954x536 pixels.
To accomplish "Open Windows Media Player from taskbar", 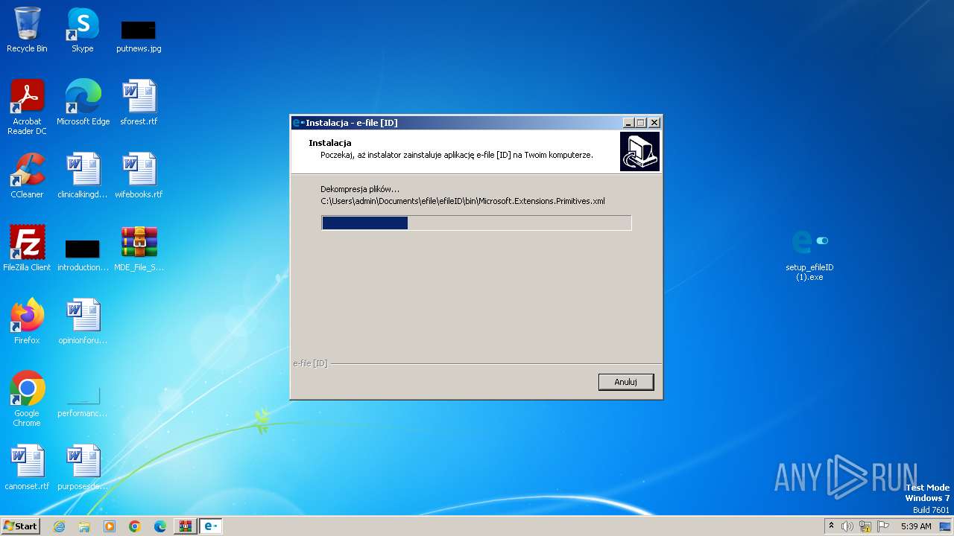I will click(110, 526).
